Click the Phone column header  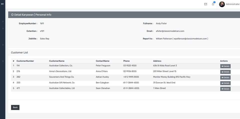(x=126, y=61)
